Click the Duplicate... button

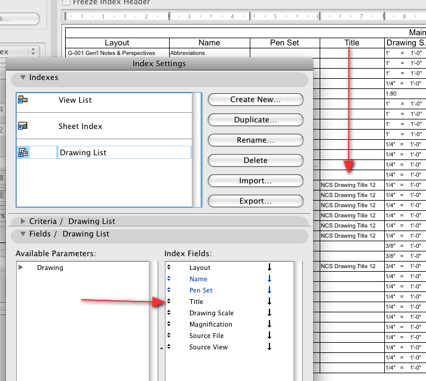[255, 120]
